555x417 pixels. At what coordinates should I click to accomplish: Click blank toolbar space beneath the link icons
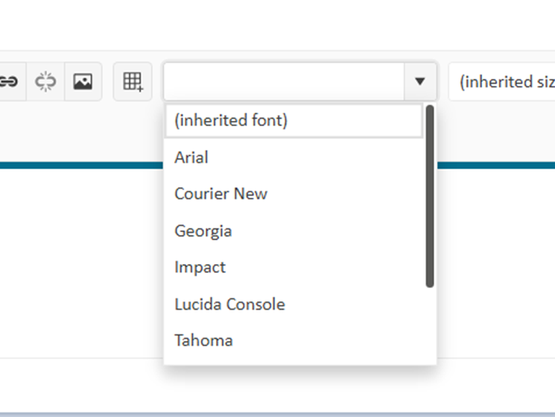pyautogui.click(x=81, y=131)
